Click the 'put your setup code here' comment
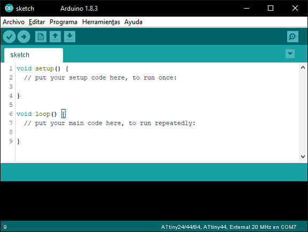Screen dimensions: 308x232 click(100, 77)
